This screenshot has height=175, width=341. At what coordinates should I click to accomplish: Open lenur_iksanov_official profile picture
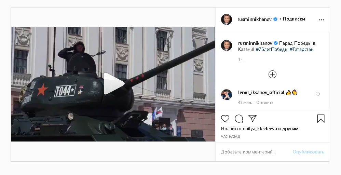(x=227, y=95)
